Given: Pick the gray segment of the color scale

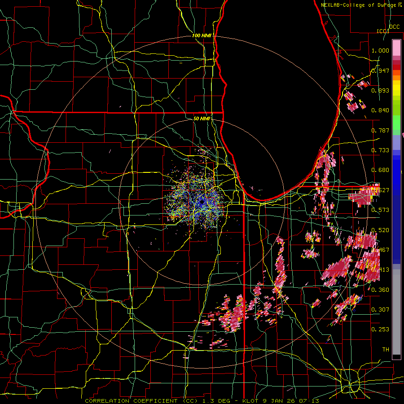Looking at the screenshot, I should pos(396,312).
